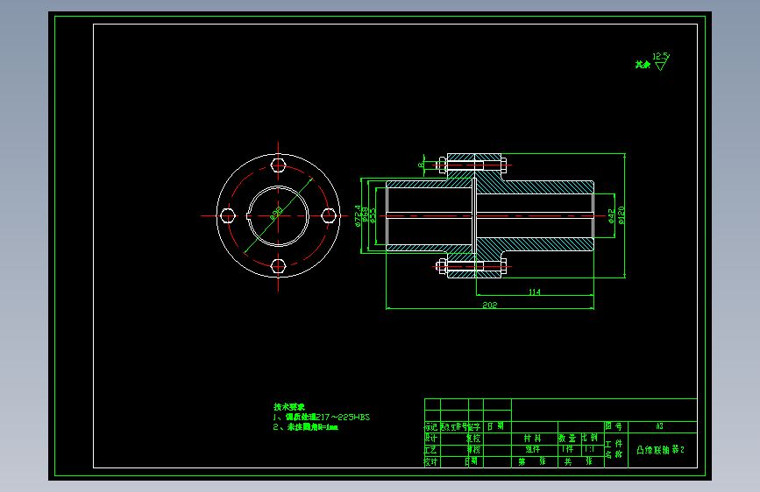Click the 技术要求 heading text

289,407
